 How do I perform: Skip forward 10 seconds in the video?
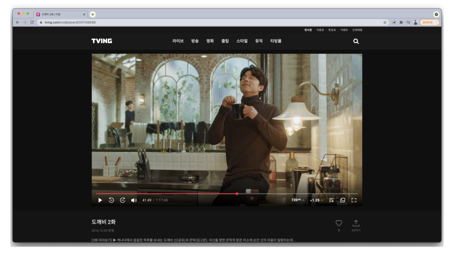122,200
